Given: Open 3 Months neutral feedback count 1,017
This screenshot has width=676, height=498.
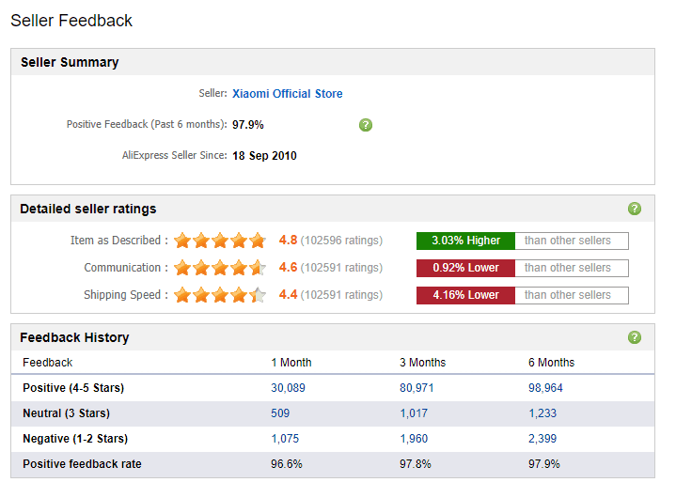Looking at the screenshot, I should [x=414, y=413].
